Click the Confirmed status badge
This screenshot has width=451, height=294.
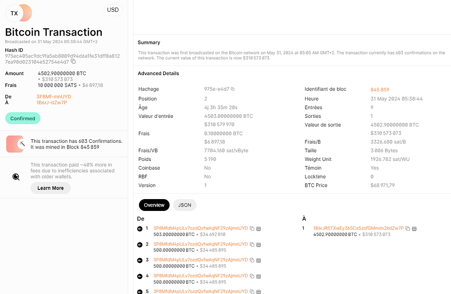[23, 118]
